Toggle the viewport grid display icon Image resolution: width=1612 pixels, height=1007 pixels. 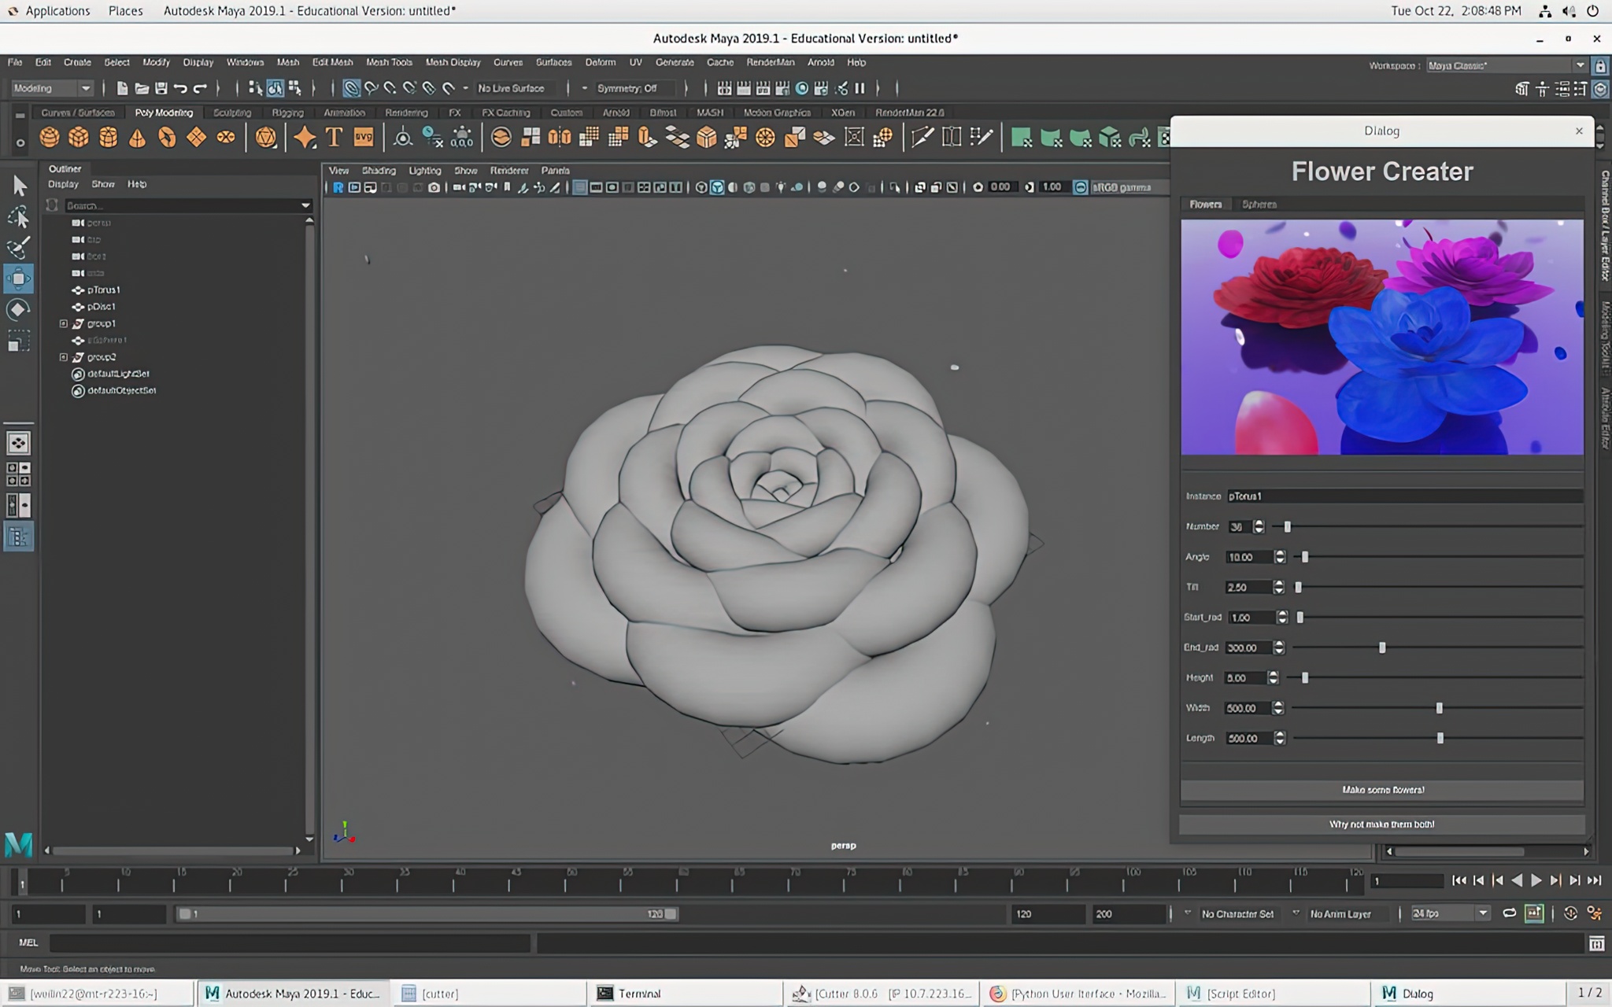point(579,187)
